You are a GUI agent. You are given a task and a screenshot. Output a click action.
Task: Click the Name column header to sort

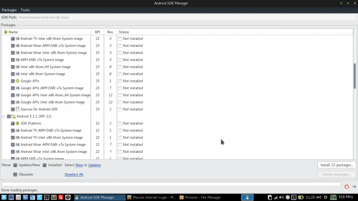14,32
